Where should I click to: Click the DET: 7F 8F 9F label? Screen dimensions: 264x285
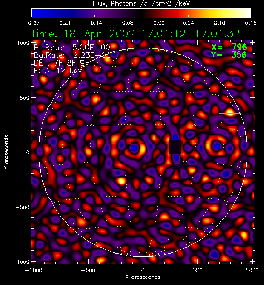tap(61, 63)
